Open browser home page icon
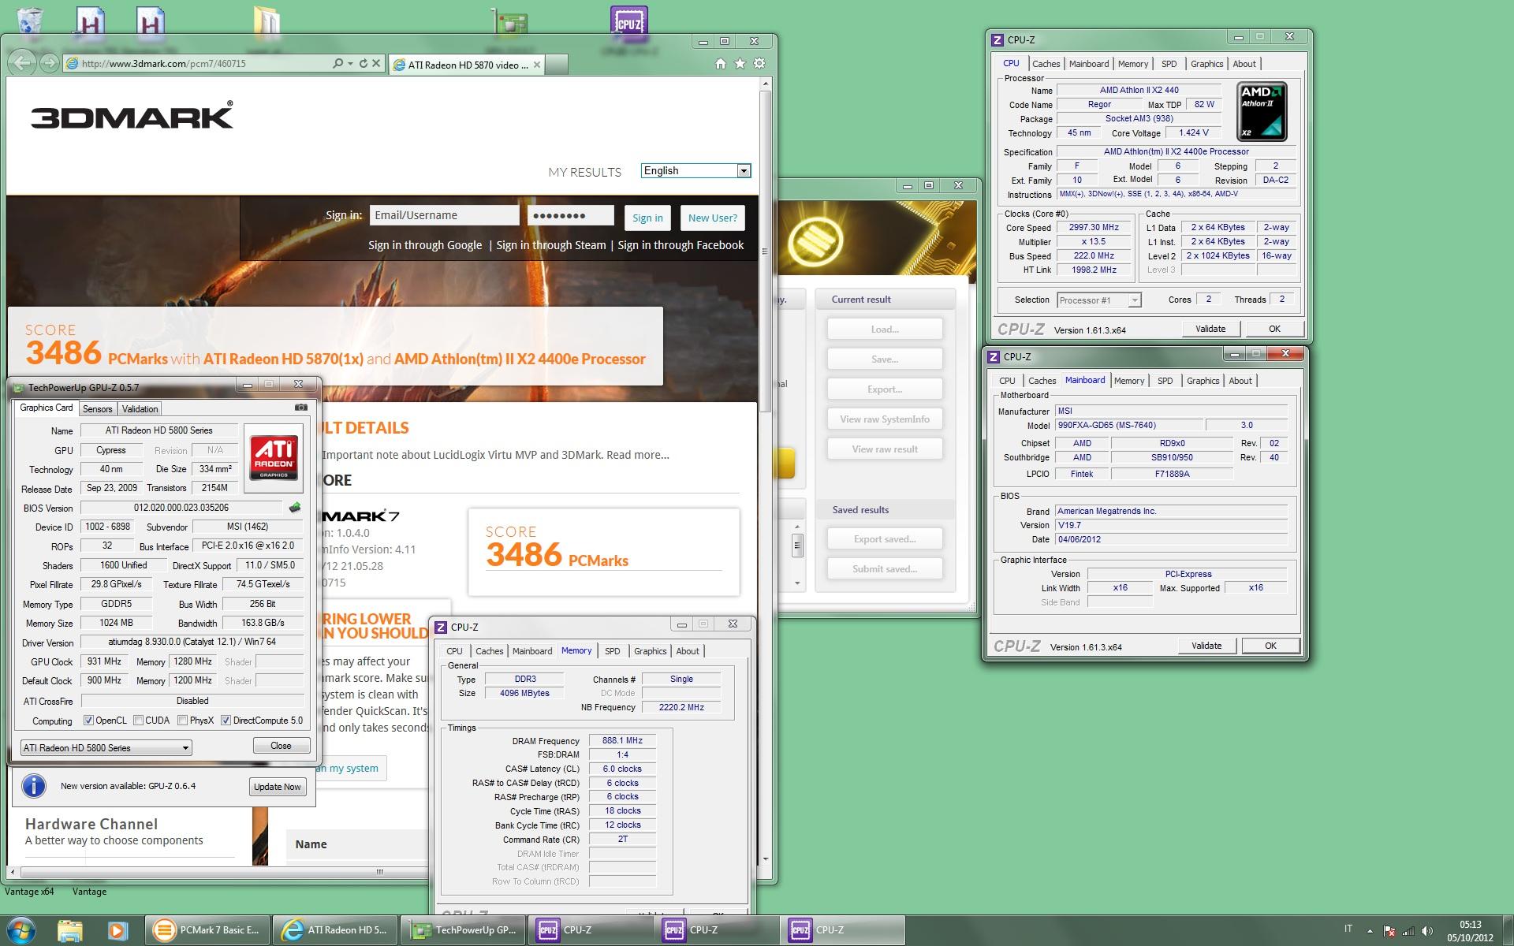 (x=720, y=64)
